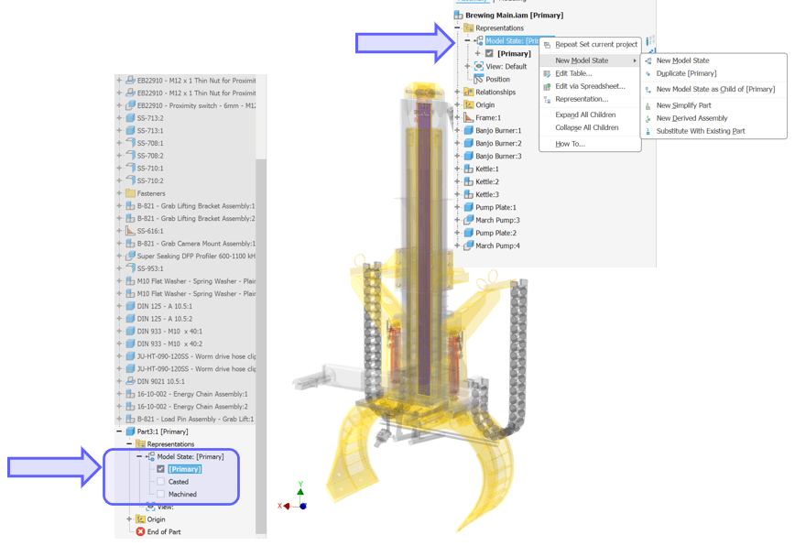This screenshot has height=557, width=795.
Task: Click the left browser panel vertical scrollbar
Action: point(261,275)
